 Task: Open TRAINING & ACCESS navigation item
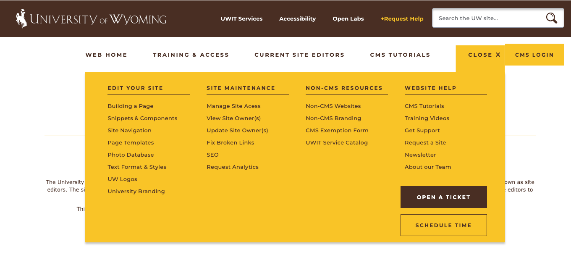tap(191, 55)
